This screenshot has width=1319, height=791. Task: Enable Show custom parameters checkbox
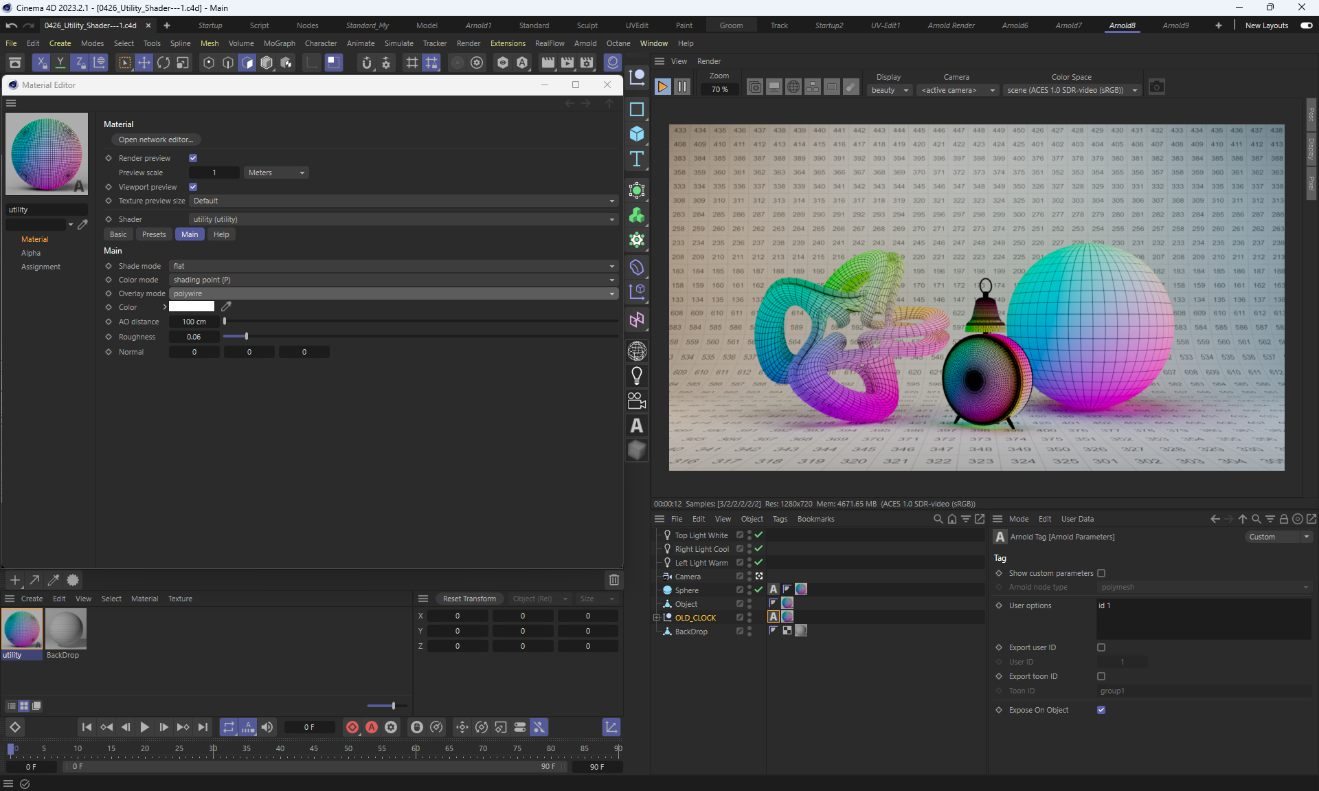1101,573
